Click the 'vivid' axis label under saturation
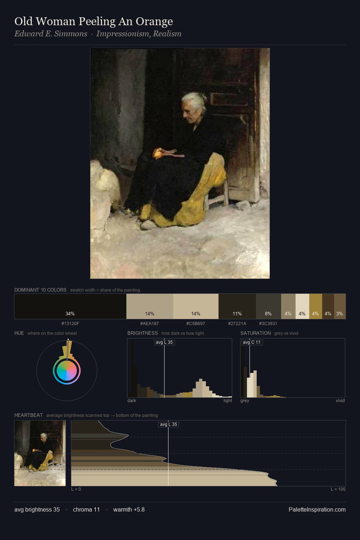Image resolution: width=360 pixels, height=540 pixels. coord(340,401)
